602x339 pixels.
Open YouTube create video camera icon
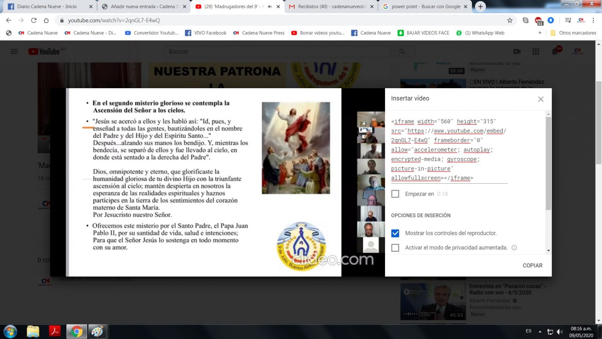(517, 52)
